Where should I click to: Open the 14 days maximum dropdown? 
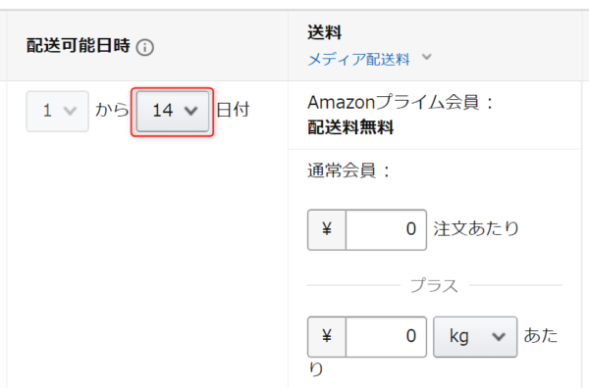(173, 112)
